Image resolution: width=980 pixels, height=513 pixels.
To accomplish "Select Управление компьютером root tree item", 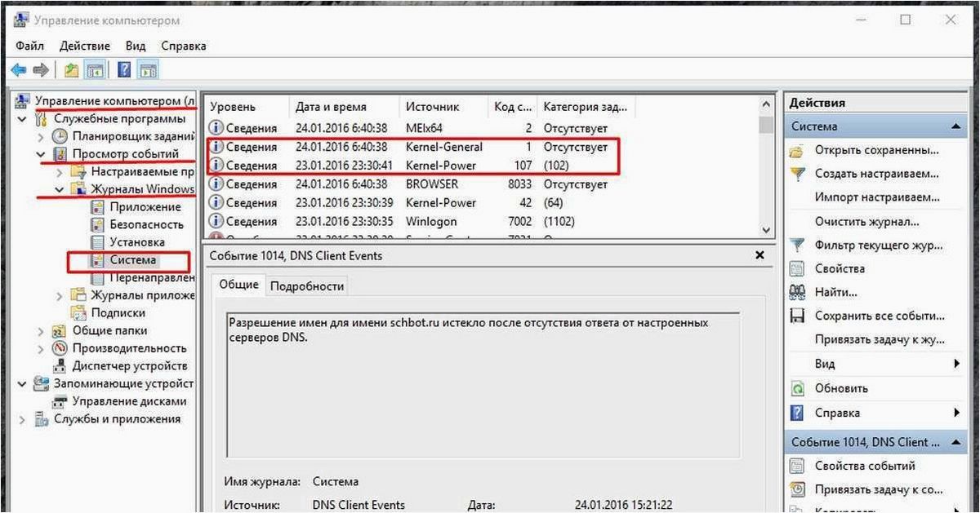I will (113, 101).
